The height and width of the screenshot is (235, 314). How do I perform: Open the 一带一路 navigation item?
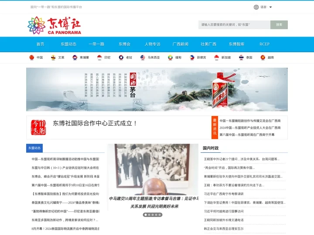click(96, 44)
